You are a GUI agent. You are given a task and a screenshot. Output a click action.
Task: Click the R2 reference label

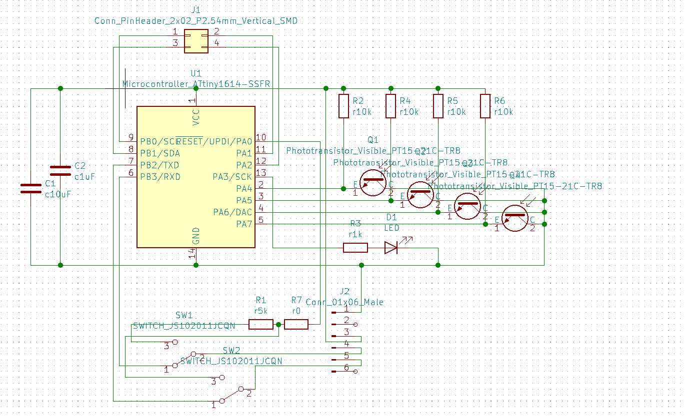pyautogui.click(x=358, y=101)
